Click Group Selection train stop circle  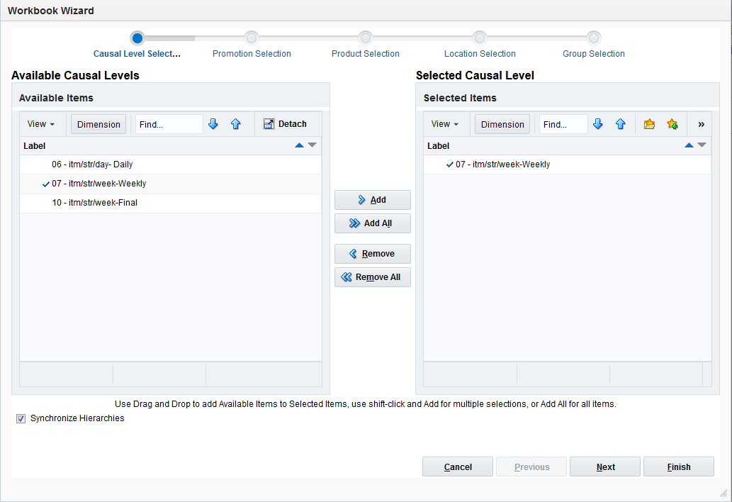coord(594,38)
